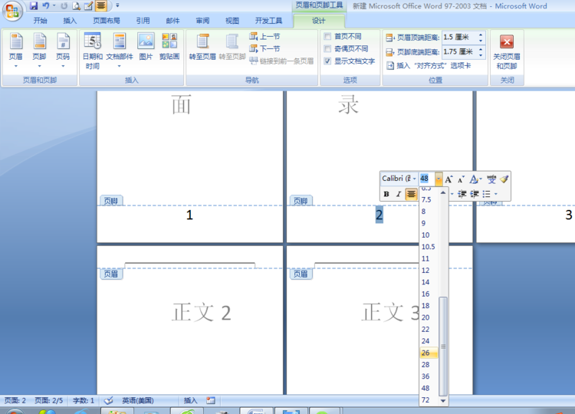
Task: Click the edit document pencil icon
Action: click(88, 6)
